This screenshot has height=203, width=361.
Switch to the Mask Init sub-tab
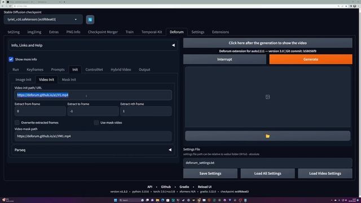69,80
